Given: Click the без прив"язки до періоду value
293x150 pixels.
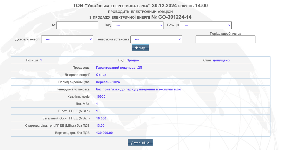Looking at the screenshot, I should 139,89.
